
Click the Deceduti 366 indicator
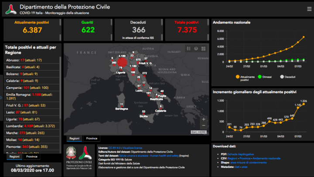139,30
